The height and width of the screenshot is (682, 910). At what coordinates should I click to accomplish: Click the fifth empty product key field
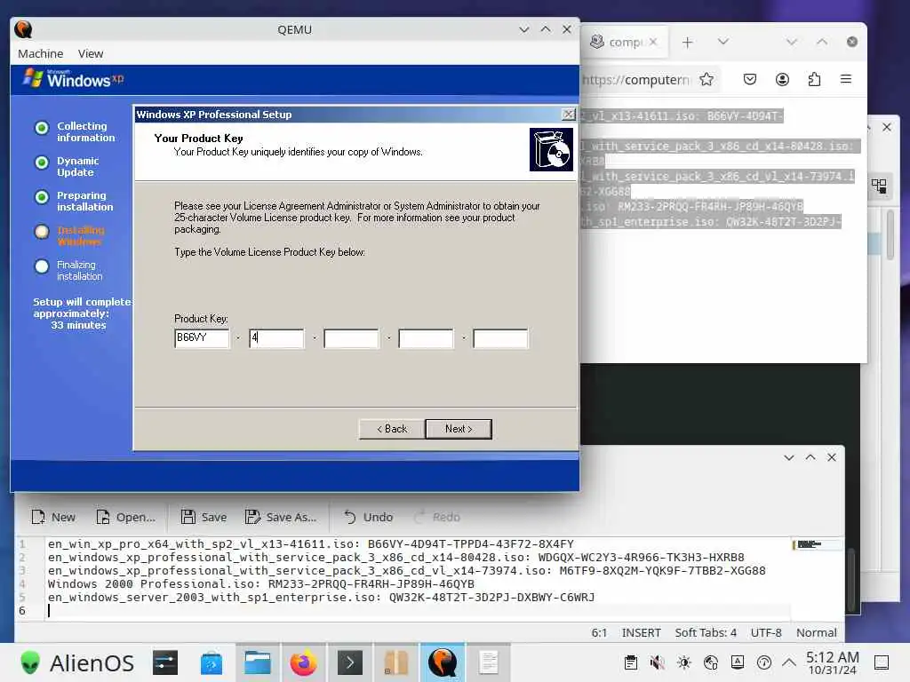[500, 338]
